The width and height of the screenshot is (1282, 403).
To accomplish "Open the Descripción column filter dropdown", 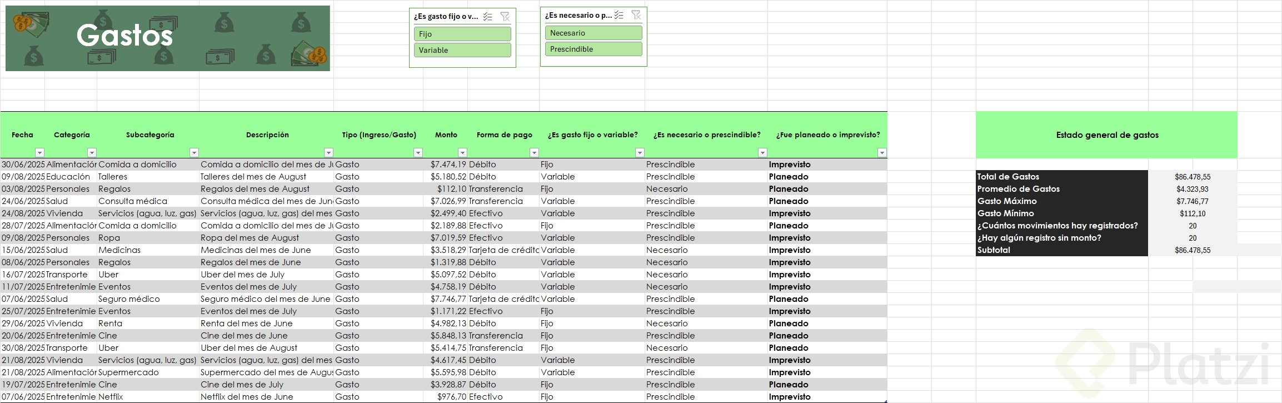I will 328,152.
